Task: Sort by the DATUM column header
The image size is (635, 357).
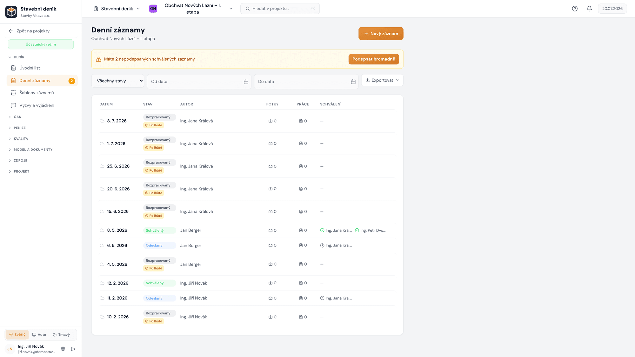Action: tap(106, 104)
